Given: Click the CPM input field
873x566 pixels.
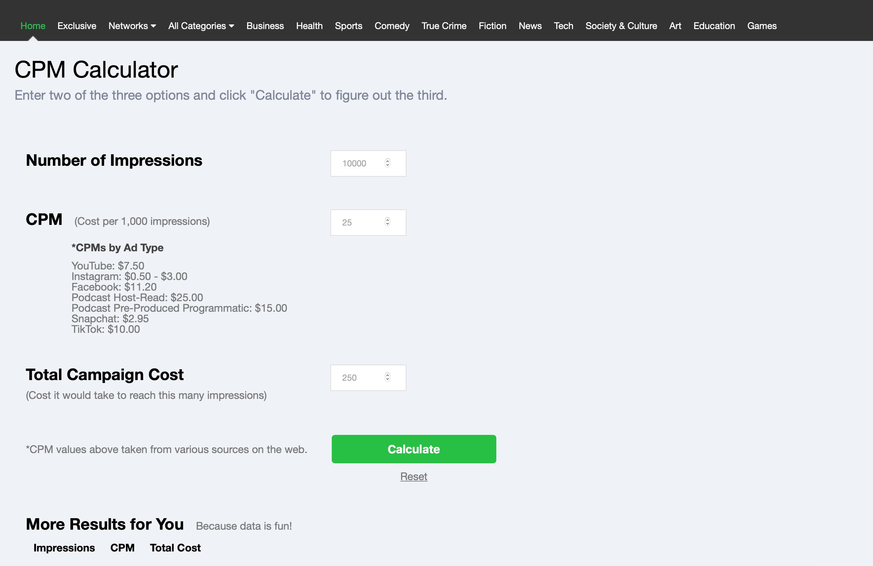Looking at the screenshot, I should (368, 222).
